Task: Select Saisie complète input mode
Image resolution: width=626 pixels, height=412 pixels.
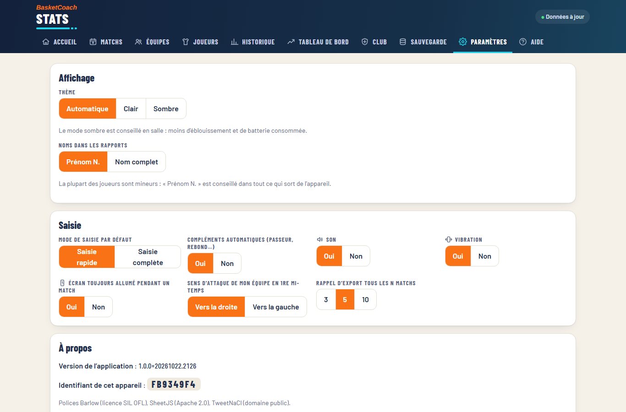Action: tap(148, 257)
